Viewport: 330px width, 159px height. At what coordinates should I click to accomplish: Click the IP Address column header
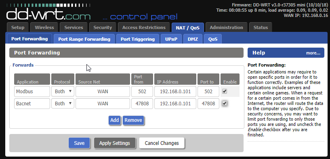click(175, 79)
